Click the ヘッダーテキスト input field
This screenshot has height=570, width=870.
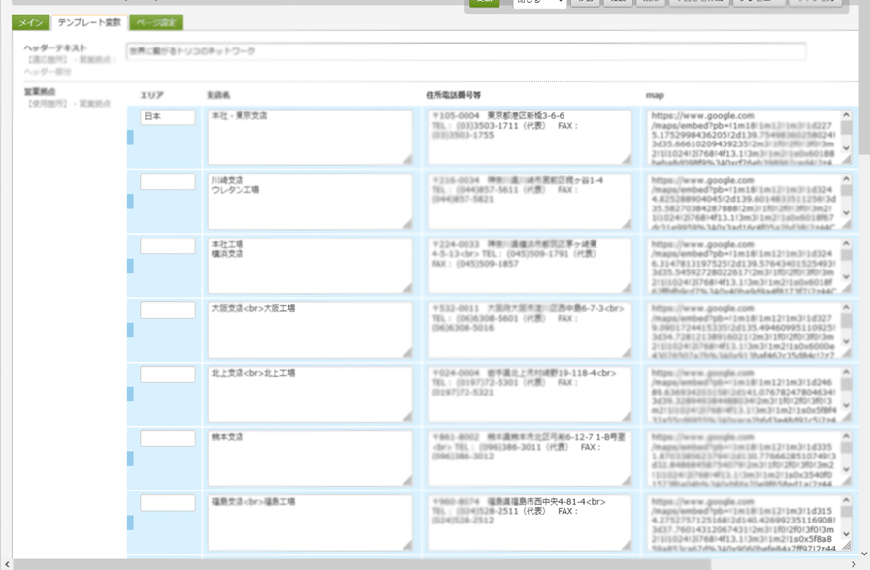pos(466,51)
